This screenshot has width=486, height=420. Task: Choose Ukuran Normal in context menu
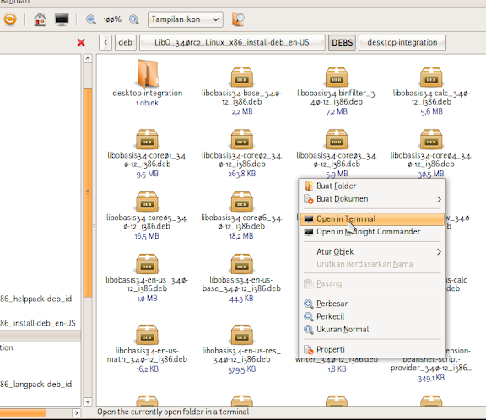[x=372, y=329]
